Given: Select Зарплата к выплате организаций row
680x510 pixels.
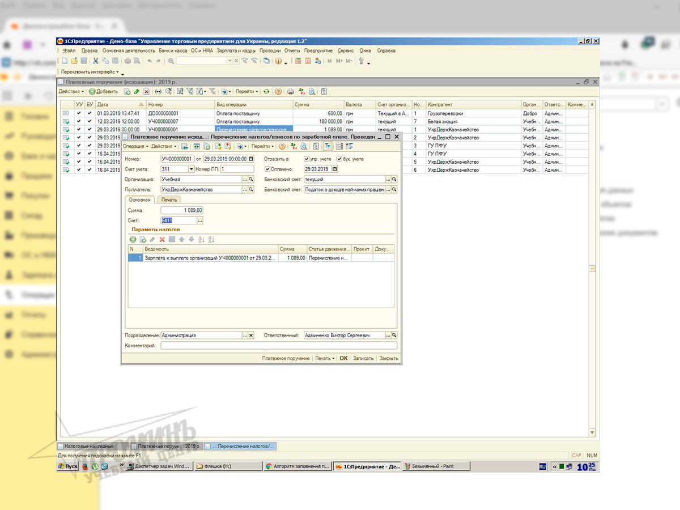Looking at the screenshot, I should coord(261,258).
